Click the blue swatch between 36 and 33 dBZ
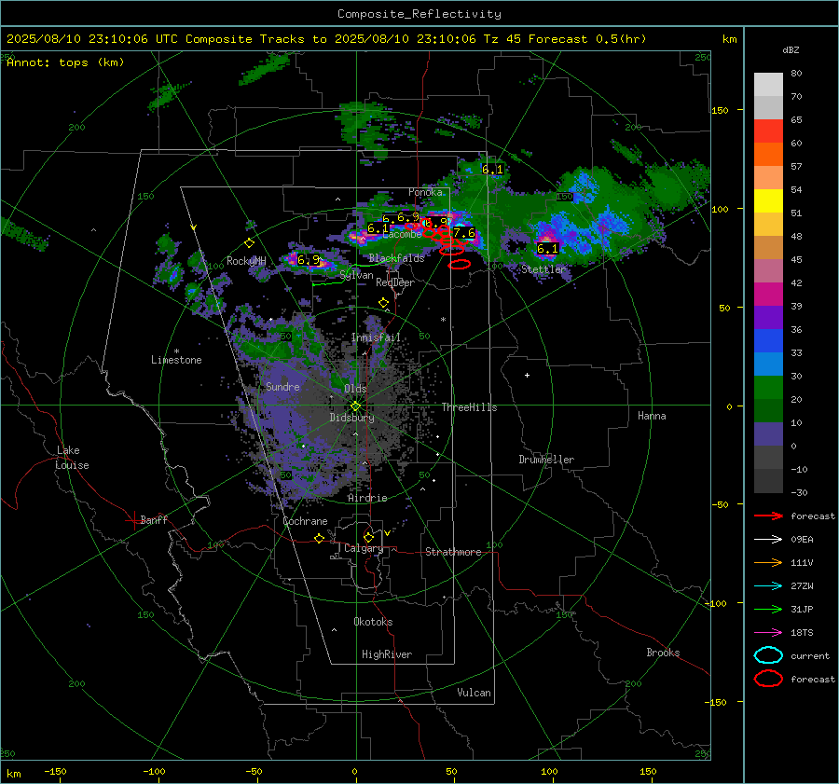The width and height of the screenshot is (839, 784). [768, 341]
